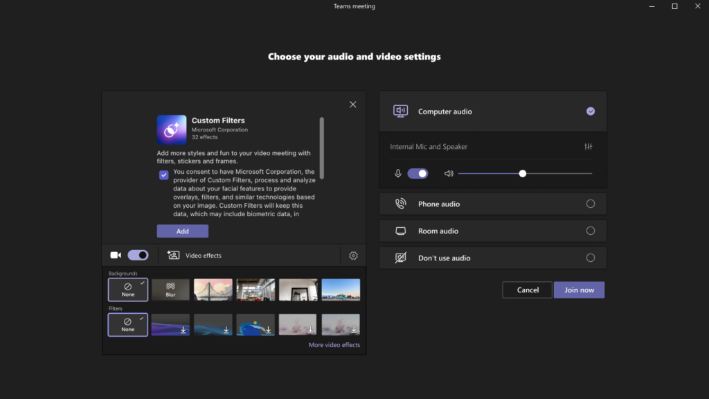Open Video effects
This screenshot has height=399, width=709.
195,255
